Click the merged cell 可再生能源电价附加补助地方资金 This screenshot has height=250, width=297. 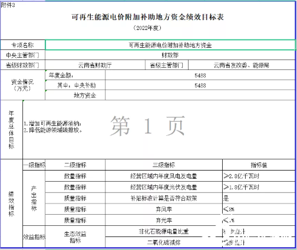[170, 45]
